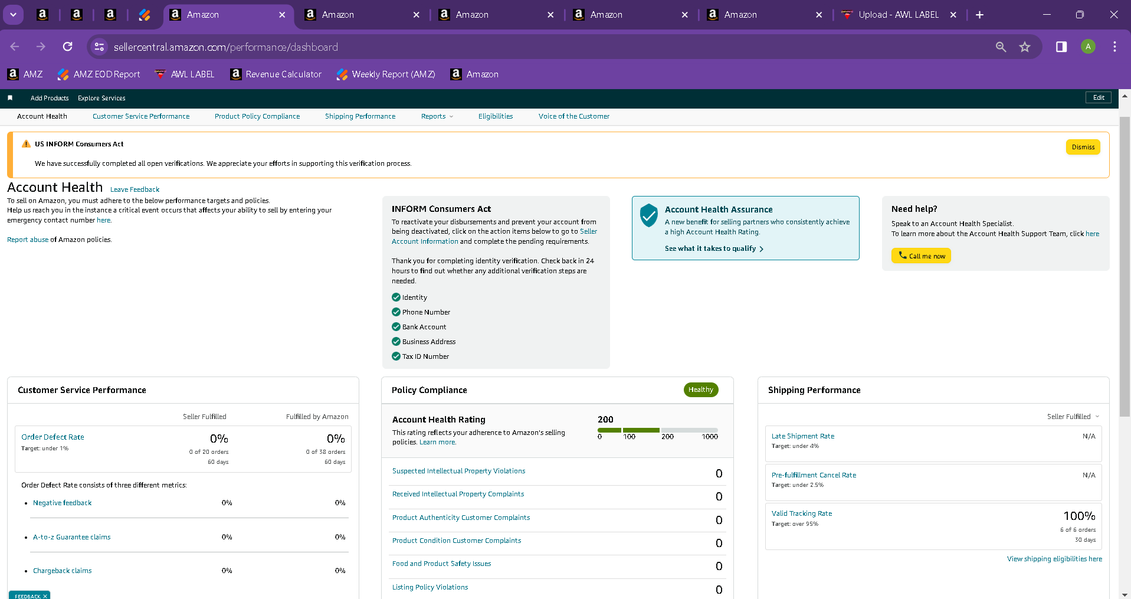Click the Identity verified checkmark icon

click(396, 297)
